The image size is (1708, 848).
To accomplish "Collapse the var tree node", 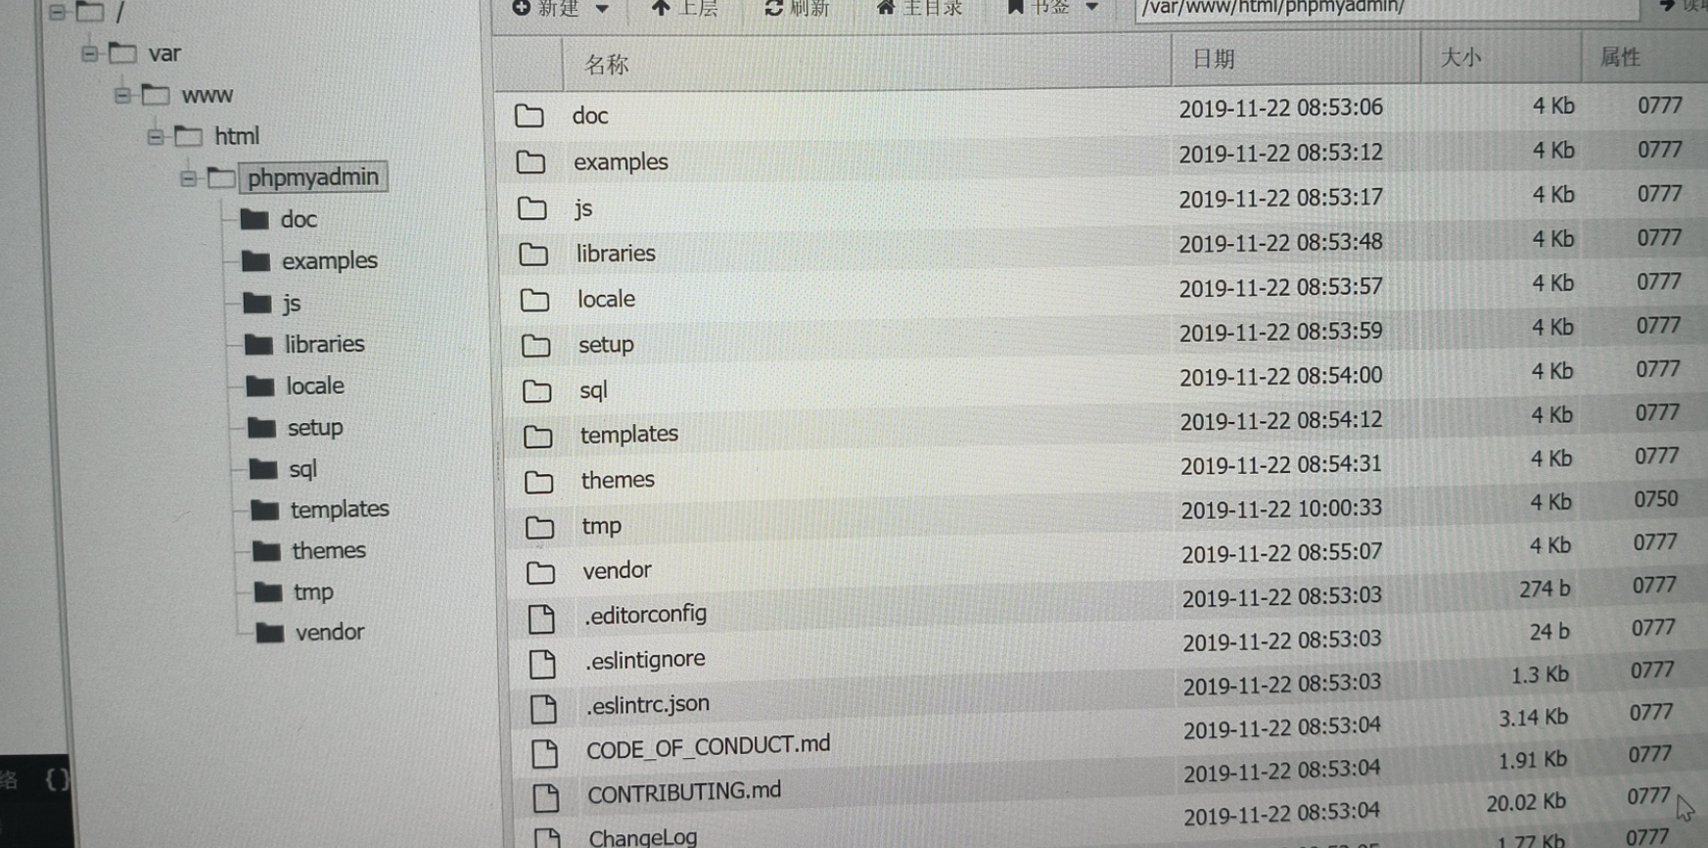I will (90, 53).
